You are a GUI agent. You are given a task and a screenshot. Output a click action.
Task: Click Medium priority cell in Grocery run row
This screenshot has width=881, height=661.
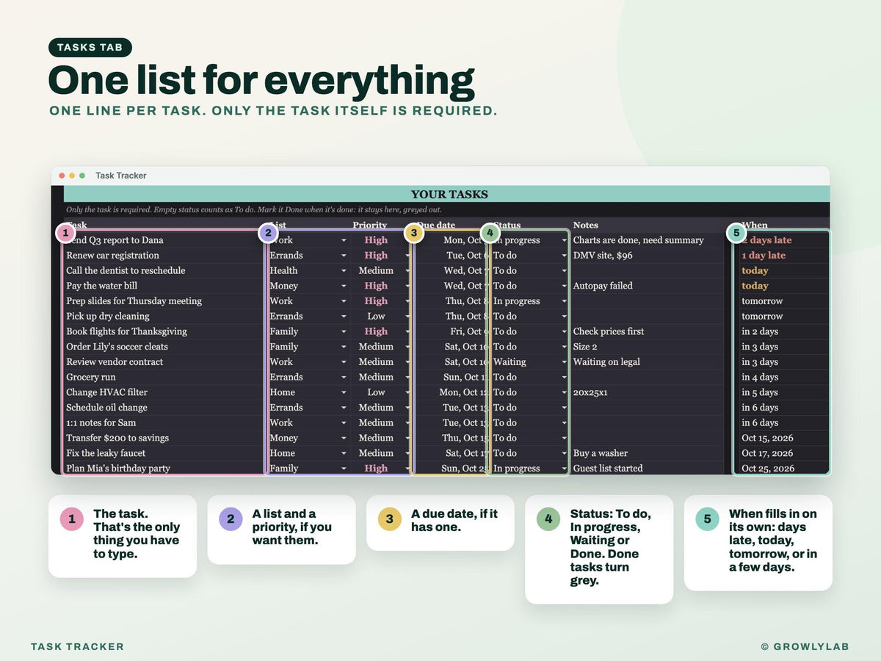(x=376, y=378)
